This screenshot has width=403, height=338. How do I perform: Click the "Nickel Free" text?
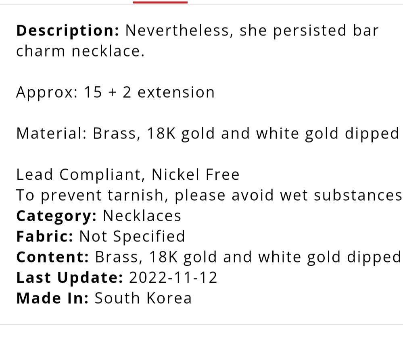(196, 175)
